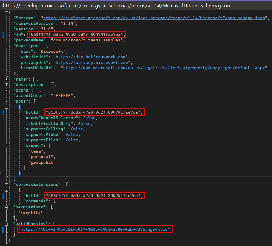Click the developer "Microsoft" name value
This screenshot has width=272, height=246.
(x=52, y=52)
